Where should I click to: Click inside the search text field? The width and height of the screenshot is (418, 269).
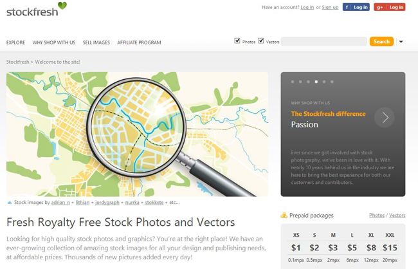[x=323, y=41]
